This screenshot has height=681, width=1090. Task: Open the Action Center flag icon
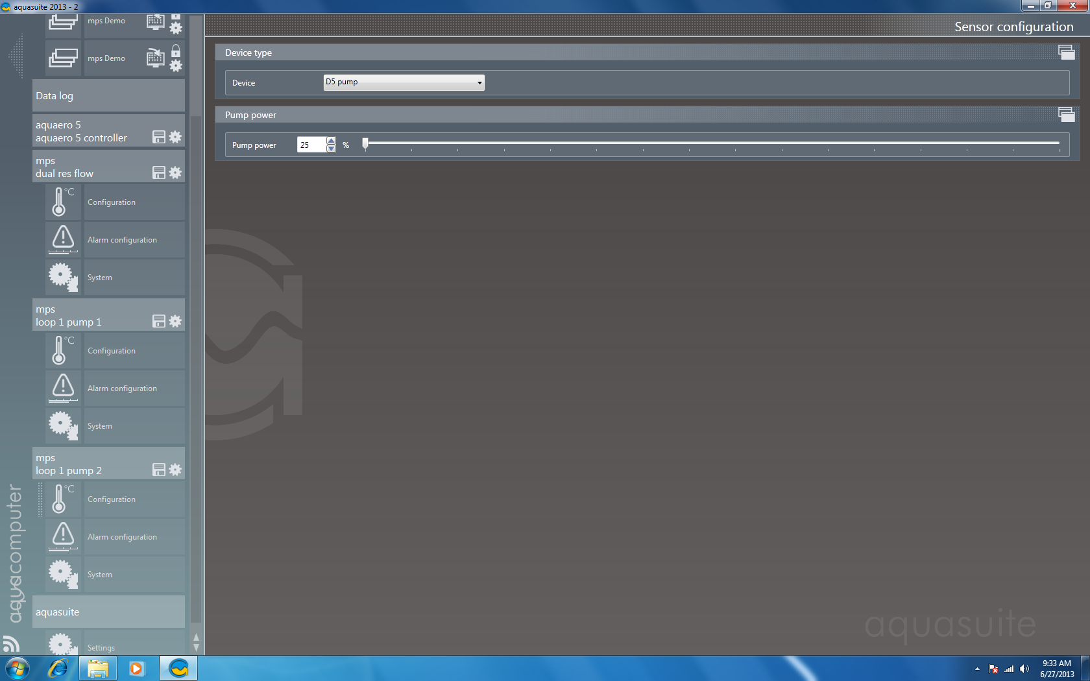pos(993,669)
